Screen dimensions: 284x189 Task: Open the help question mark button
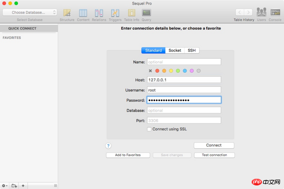pyautogui.click(x=108, y=146)
